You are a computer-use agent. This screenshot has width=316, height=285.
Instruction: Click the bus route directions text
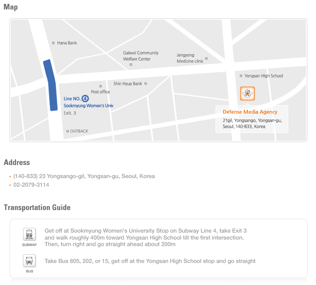click(x=150, y=261)
